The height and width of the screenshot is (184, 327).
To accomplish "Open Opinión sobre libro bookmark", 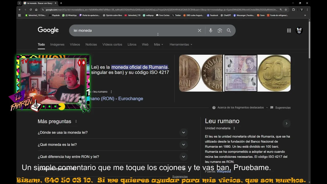I will click(x=112, y=15).
